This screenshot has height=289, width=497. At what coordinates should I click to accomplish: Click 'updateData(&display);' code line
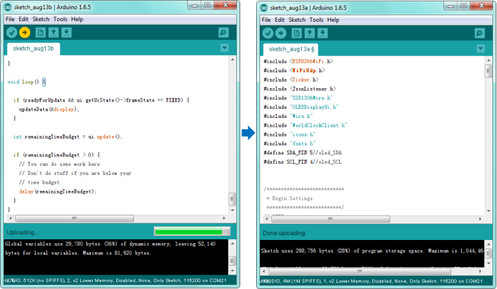coord(49,109)
